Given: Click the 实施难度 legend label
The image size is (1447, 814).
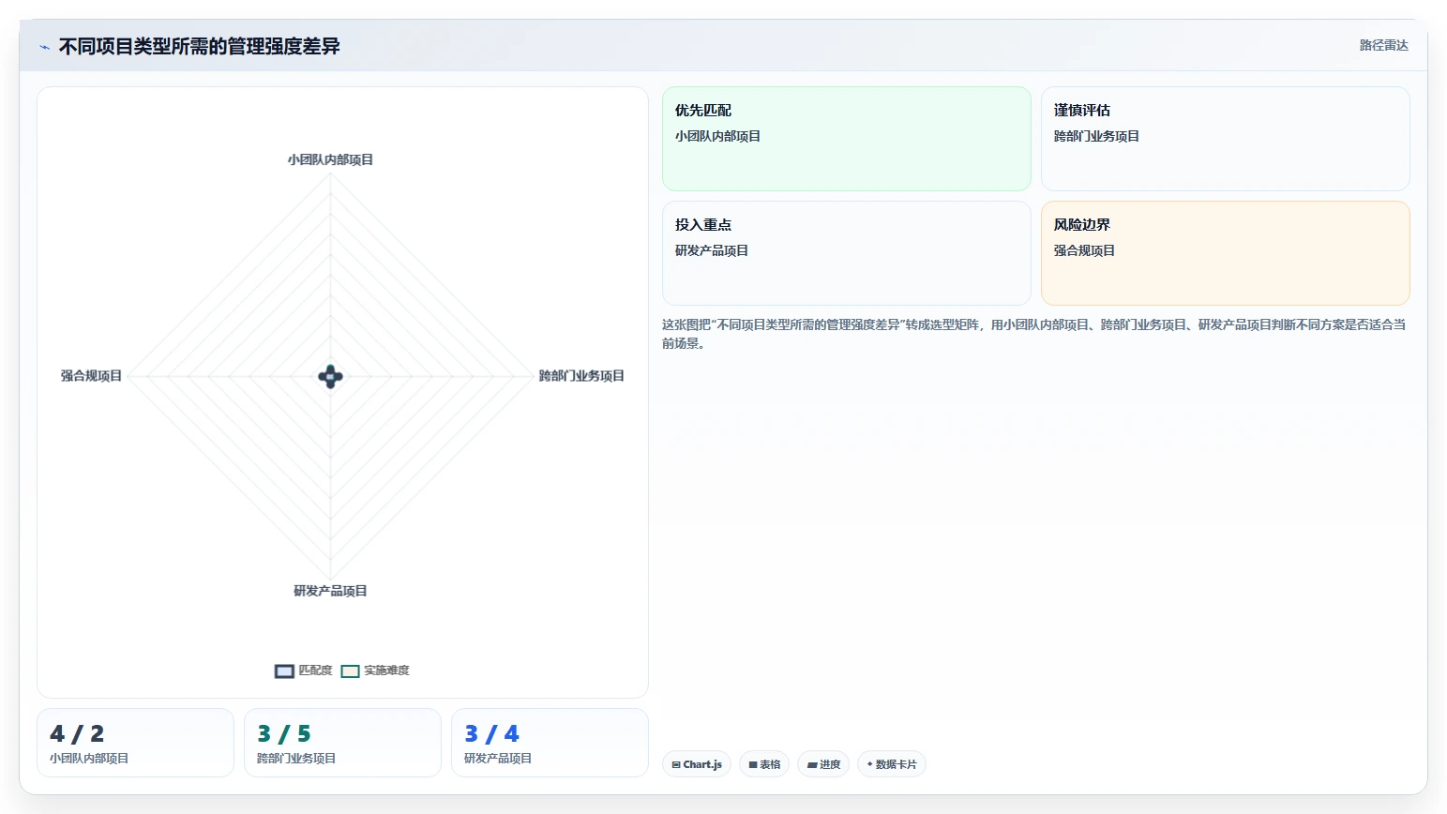Looking at the screenshot, I should [386, 671].
